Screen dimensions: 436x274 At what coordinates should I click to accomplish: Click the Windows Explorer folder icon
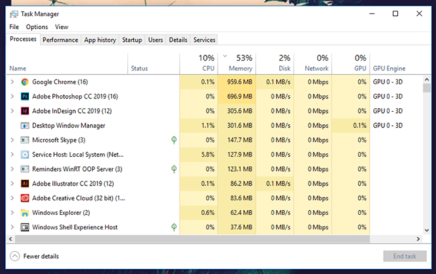click(x=25, y=213)
